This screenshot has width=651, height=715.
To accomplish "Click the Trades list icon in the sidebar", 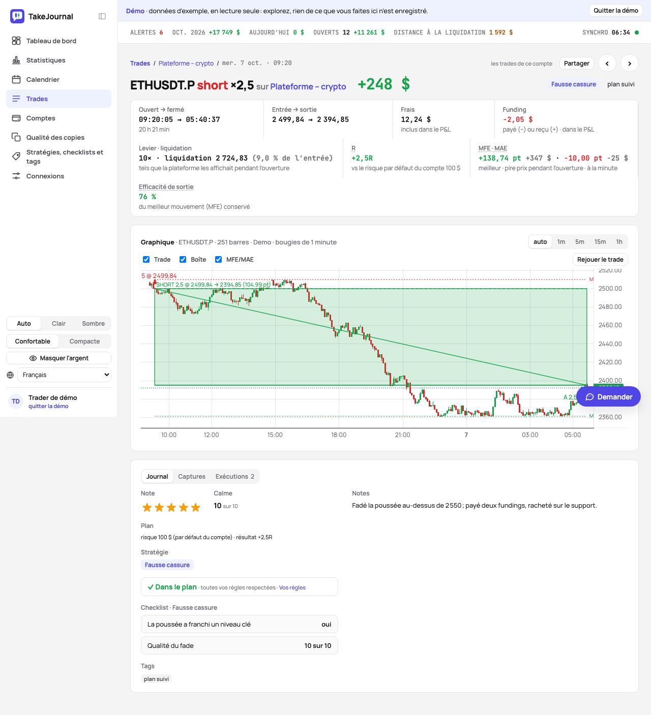I will 16,99.
